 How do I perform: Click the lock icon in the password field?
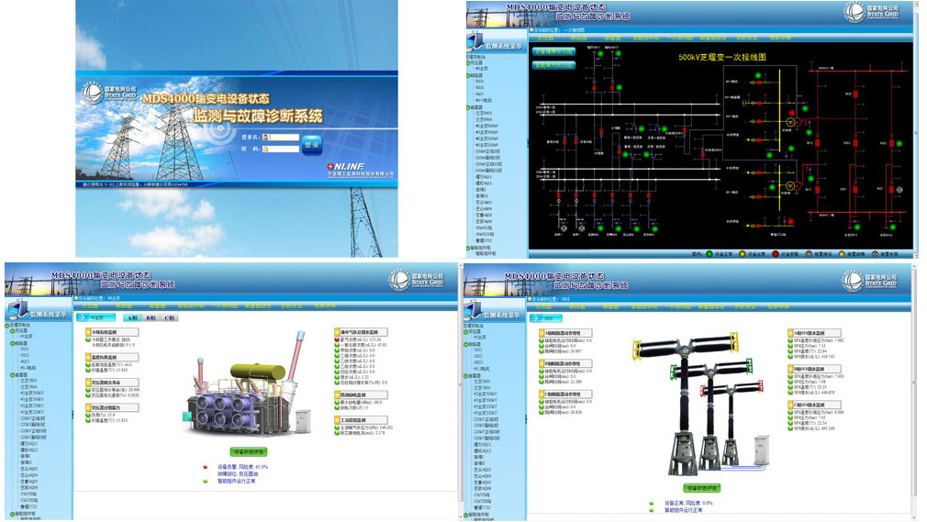click(x=265, y=148)
